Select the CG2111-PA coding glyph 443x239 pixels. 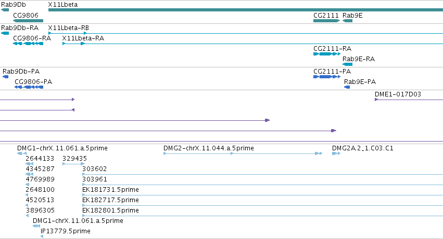(327, 77)
